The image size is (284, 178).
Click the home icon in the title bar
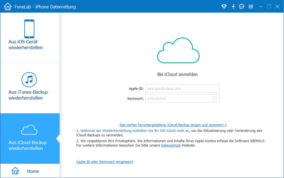[x=8, y=7]
